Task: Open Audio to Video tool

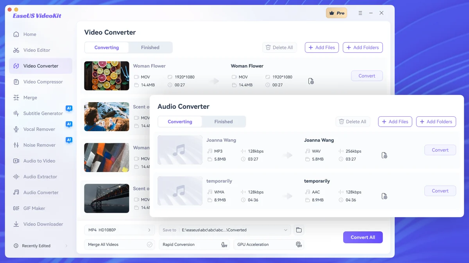Action: click(x=39, y=161)
